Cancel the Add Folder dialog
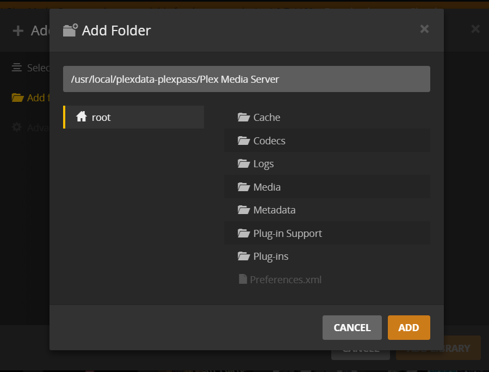Viewport: 489px width, 372px height. [352, 327]
